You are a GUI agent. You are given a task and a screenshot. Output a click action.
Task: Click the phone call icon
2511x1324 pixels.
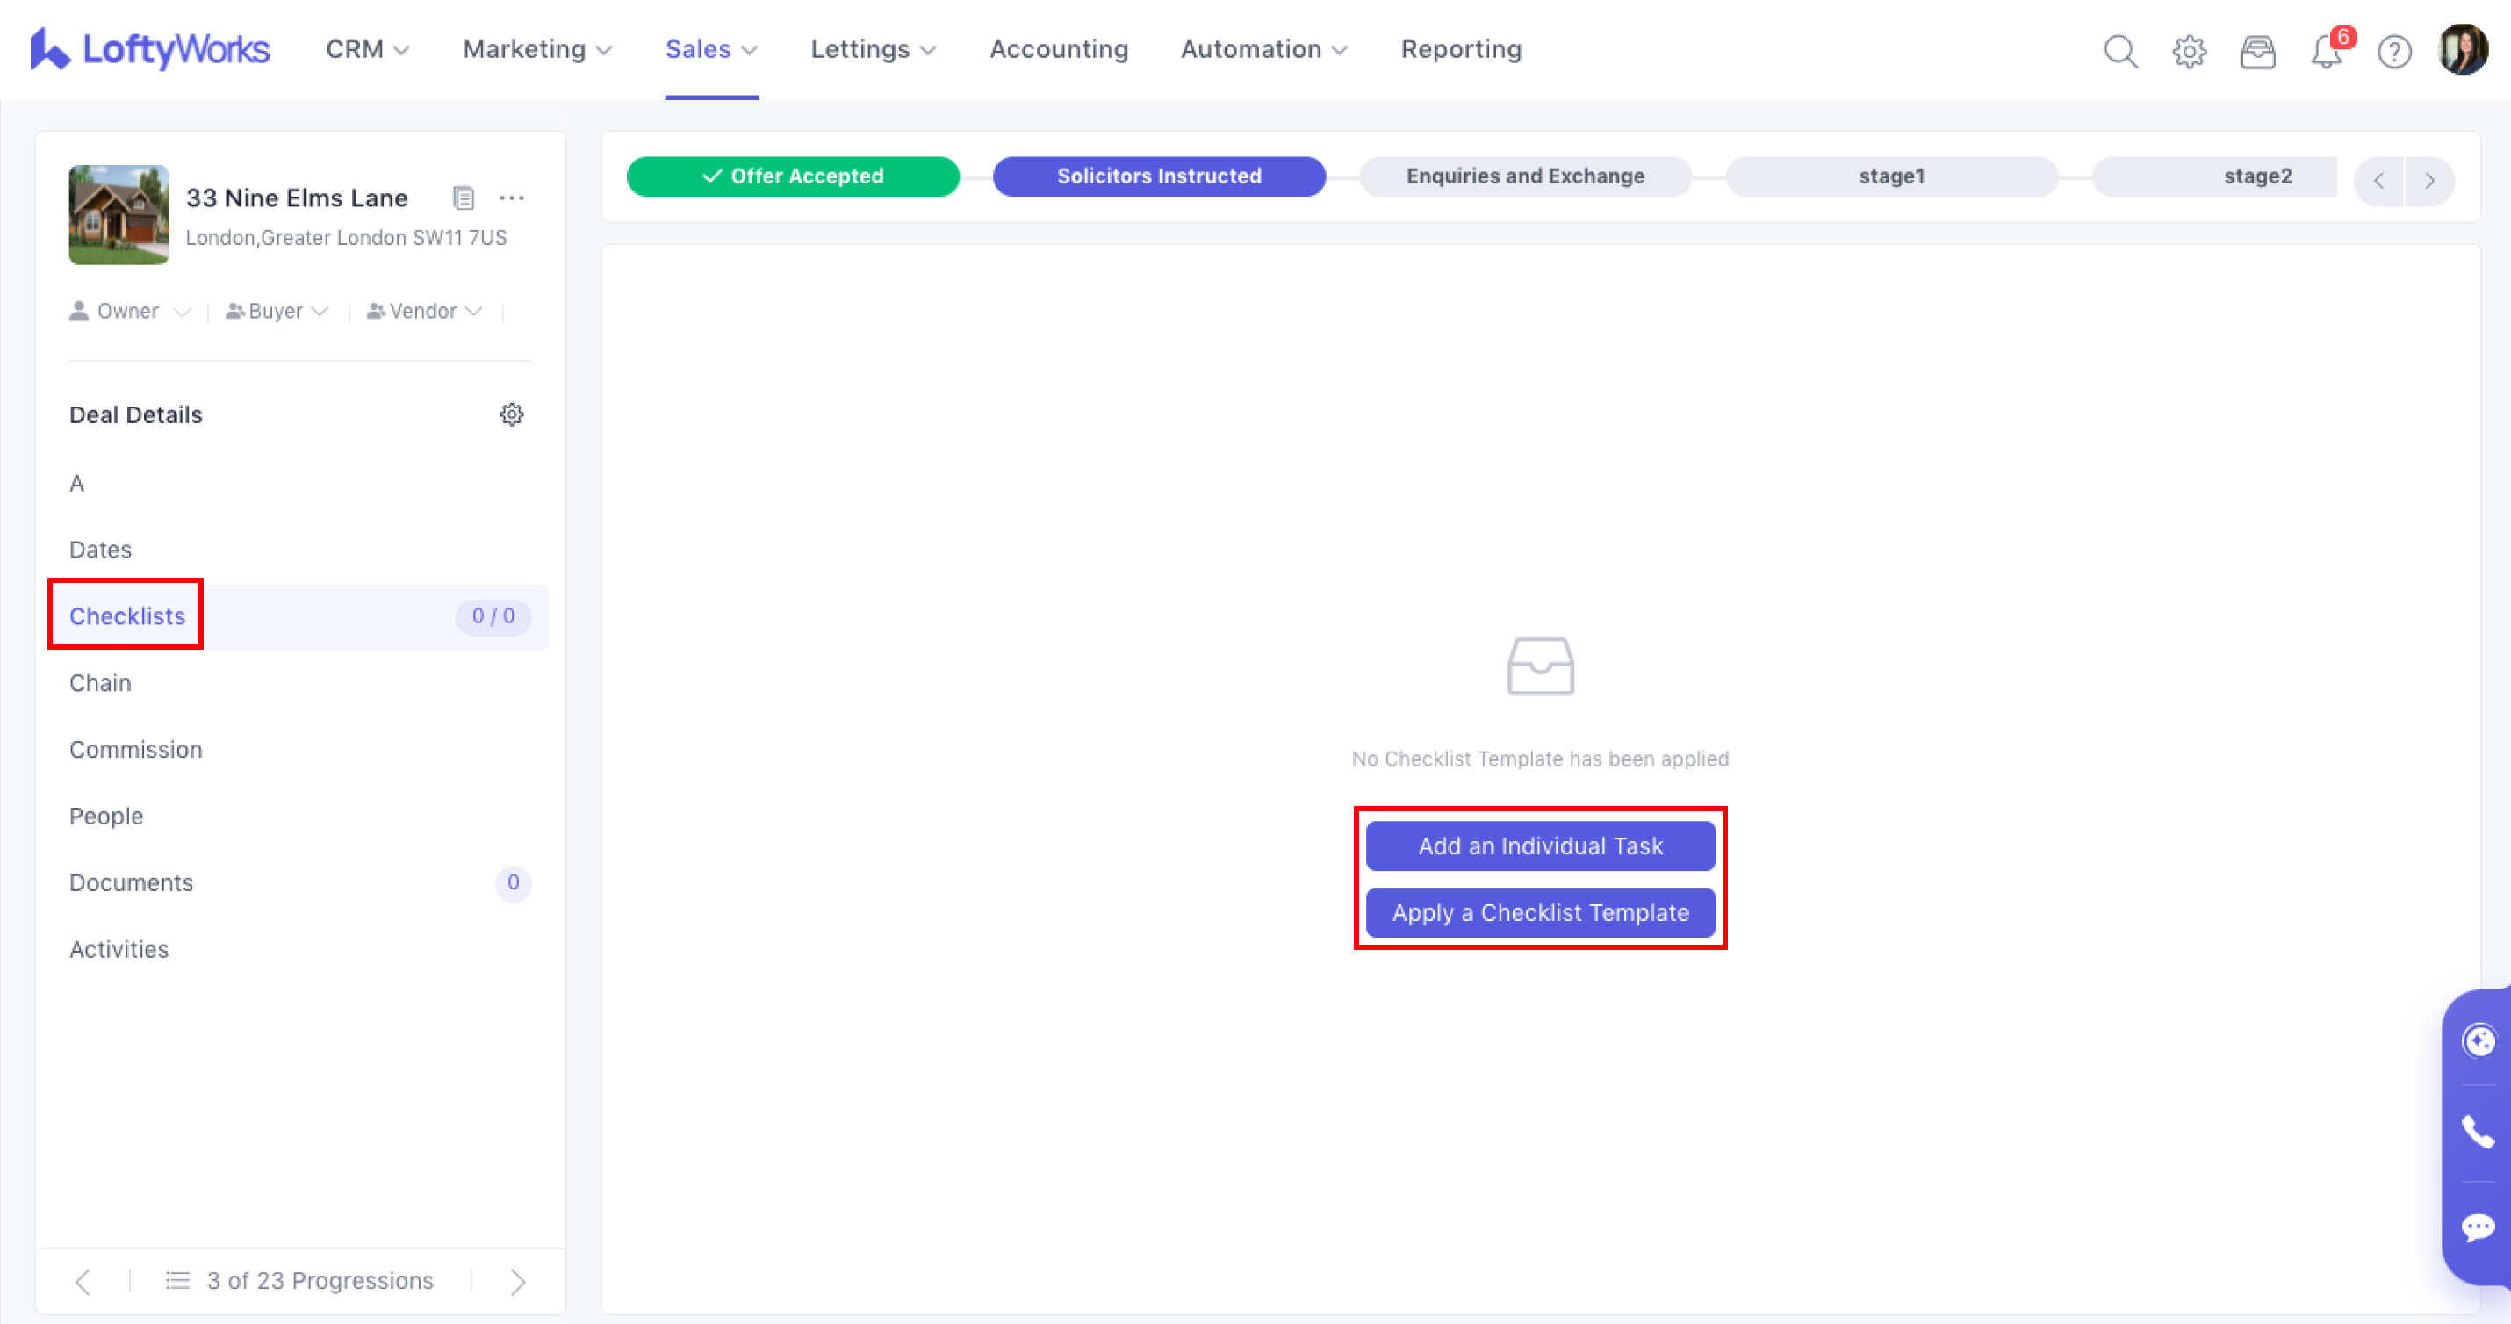tap(2477, 1132)
